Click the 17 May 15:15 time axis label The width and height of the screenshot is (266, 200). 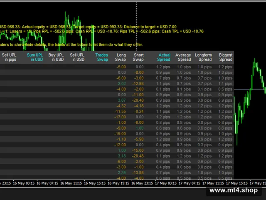click(237, 183)
